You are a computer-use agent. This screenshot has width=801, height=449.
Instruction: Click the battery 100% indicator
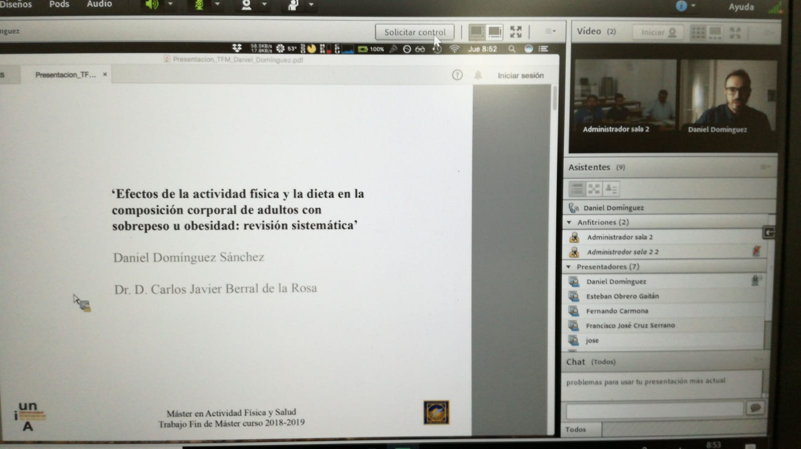point(371,49)
